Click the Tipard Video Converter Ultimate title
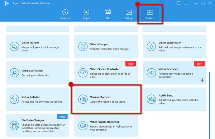The width and height of the screenshot is (215, 139). pyautogui.click(x=31, y=3)
